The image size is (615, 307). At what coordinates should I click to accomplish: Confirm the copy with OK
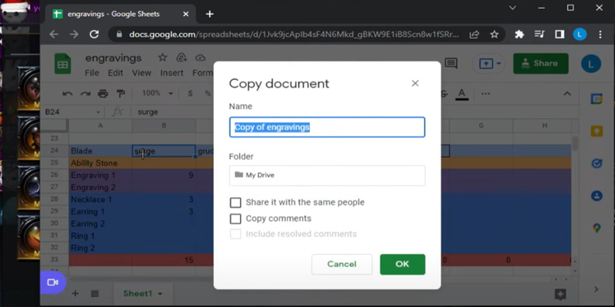(402, 264)
